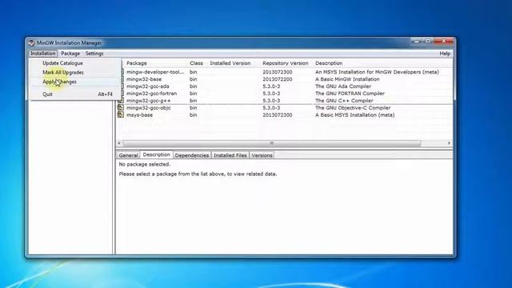Open the Help menu
The image size is (512, 288).
445,54
